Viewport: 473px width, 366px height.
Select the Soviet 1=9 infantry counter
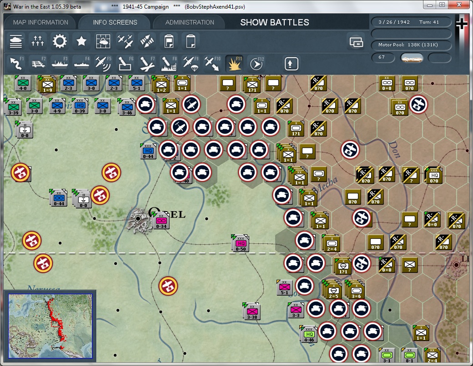[47, 84]
